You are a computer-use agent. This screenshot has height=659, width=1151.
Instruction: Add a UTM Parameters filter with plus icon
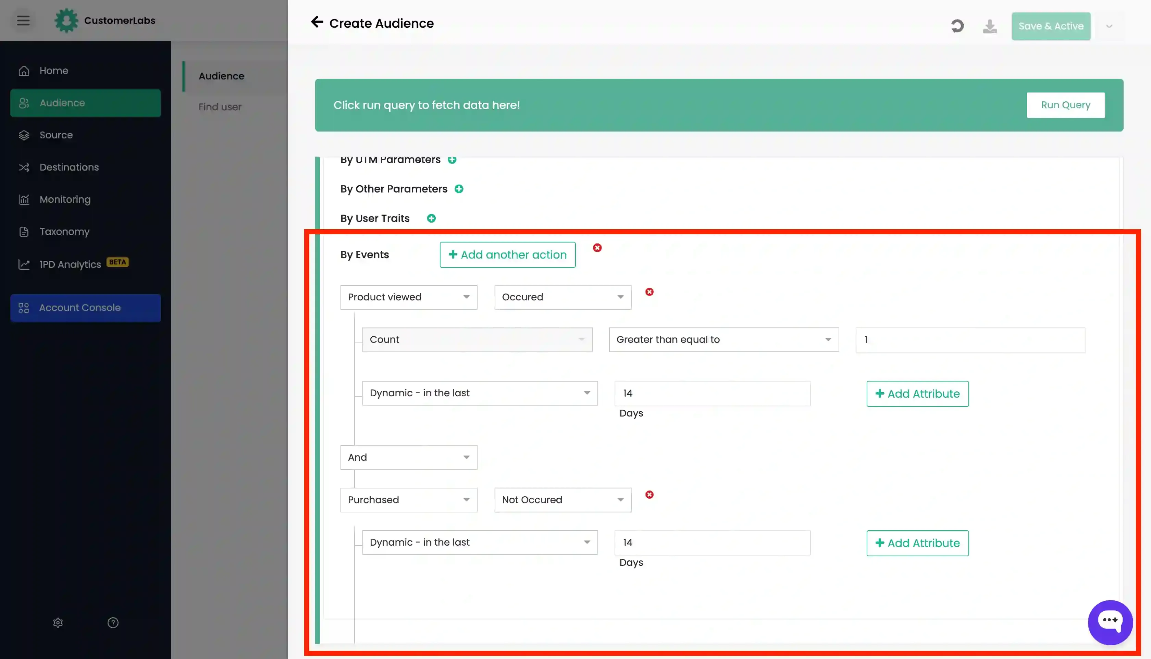(452, 159)
